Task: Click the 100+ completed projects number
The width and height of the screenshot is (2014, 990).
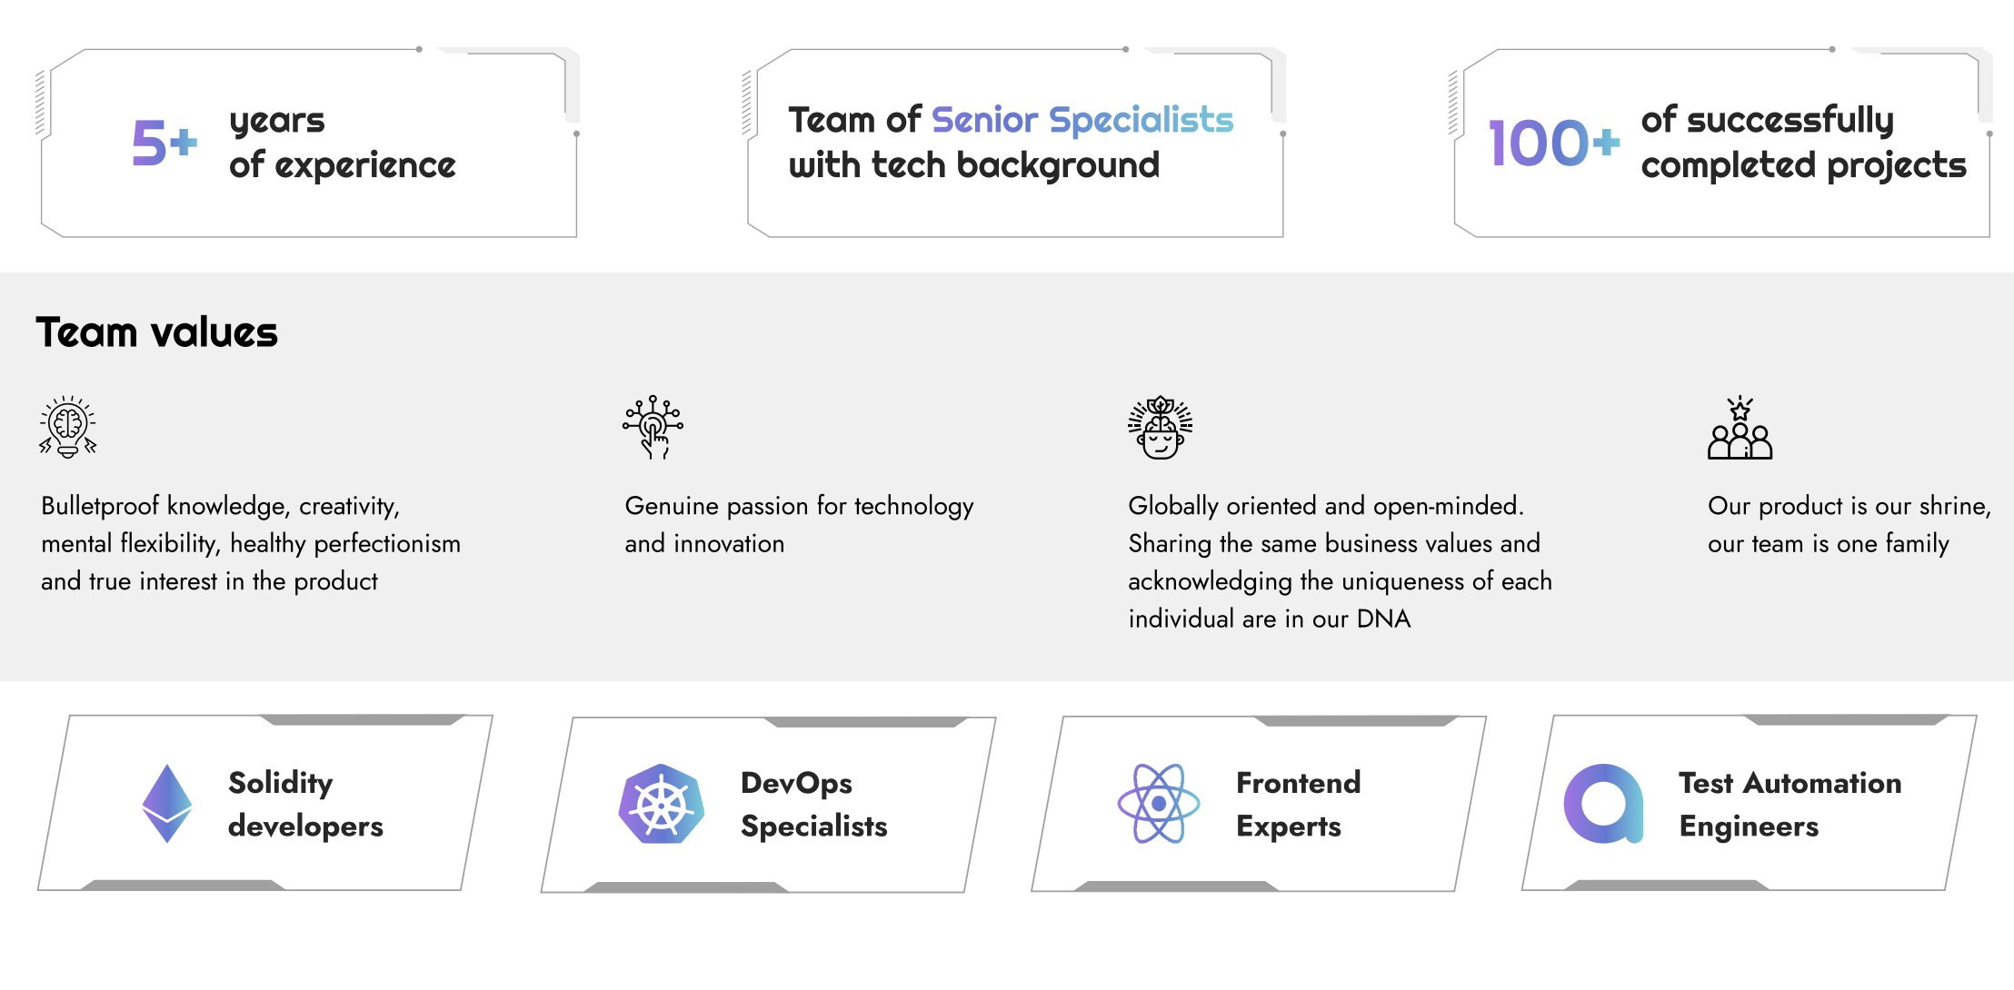Action: 1554,144
